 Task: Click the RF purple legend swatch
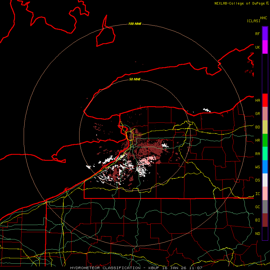click(x=265, y=34)
